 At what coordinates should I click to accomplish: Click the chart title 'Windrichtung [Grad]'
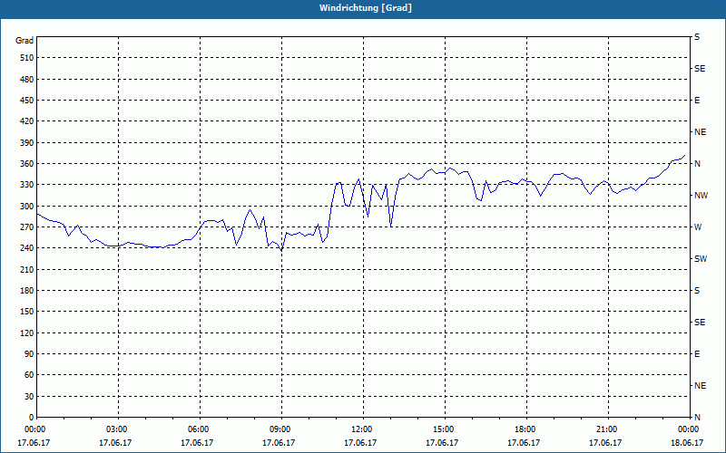366,8
